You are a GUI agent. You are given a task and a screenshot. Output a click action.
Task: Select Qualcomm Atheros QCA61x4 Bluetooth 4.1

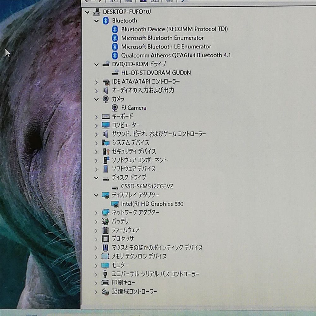tap(176, 55)
